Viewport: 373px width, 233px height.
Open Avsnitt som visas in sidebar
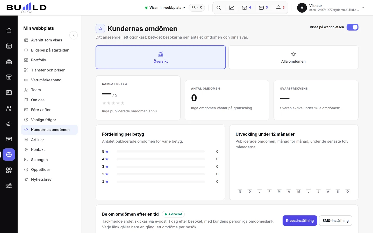coord(49,40)
